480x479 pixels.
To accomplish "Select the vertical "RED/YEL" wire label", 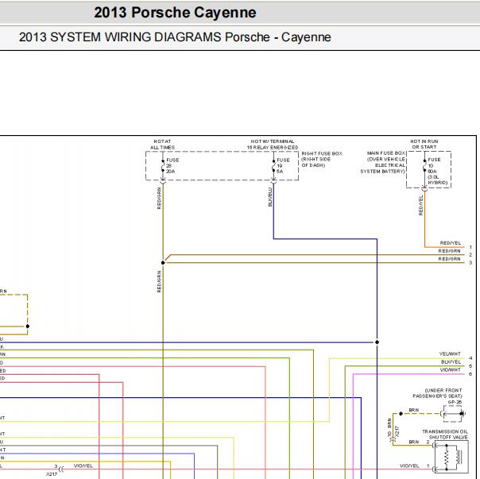I will tap(420, 205).
